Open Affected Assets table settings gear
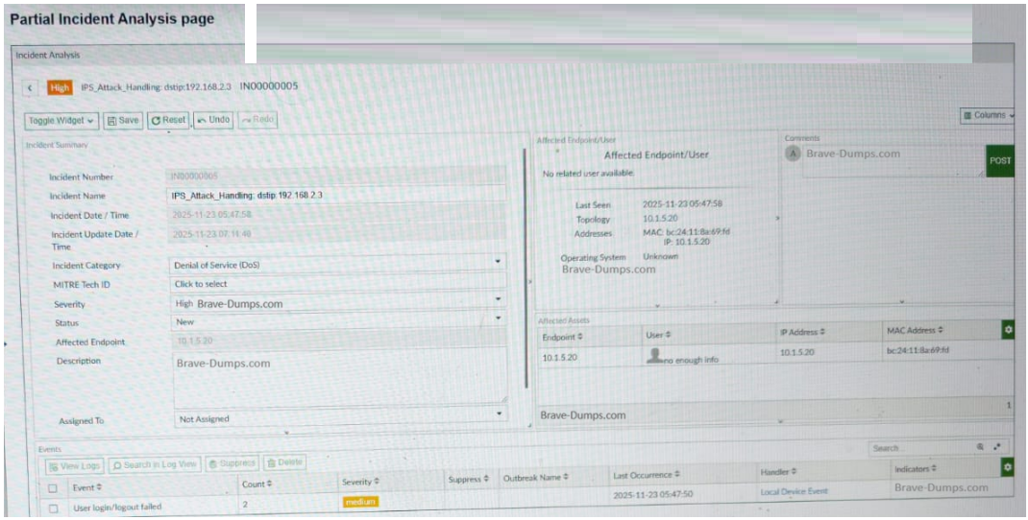 (x=1008, y=330)
